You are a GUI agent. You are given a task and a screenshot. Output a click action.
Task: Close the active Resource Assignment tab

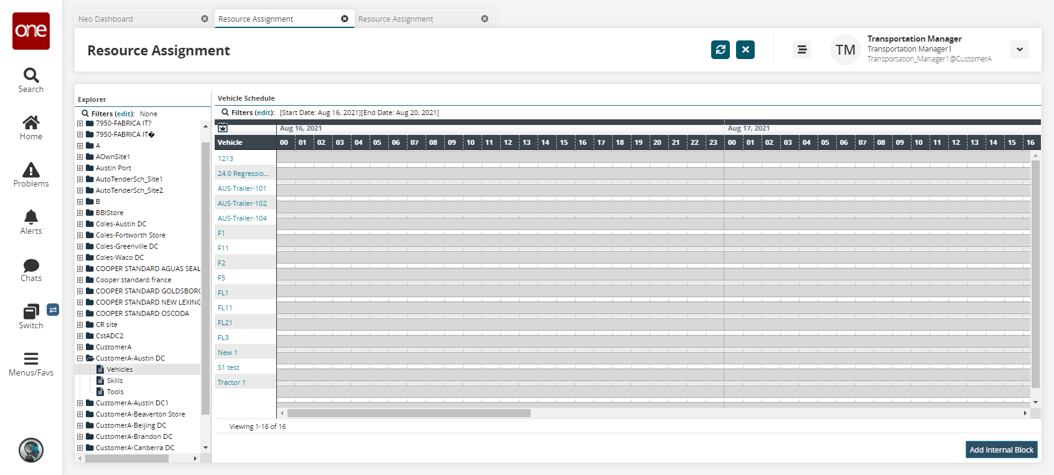click(x=345, y=19)
